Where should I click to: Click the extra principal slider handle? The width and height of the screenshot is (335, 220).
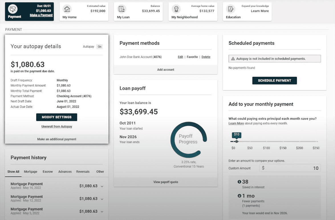(x=236, y=141)
